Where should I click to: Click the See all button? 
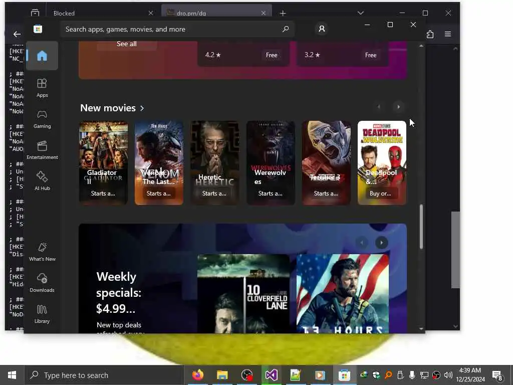pyautogui.click(x=127, y=44)
